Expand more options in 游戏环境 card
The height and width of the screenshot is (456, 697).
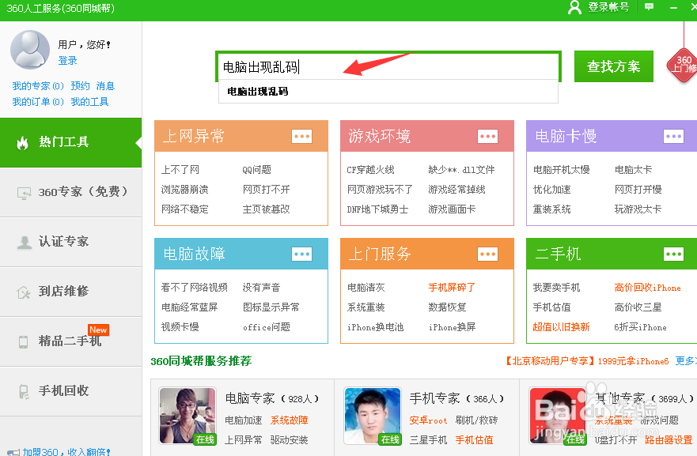click(487, 136)
